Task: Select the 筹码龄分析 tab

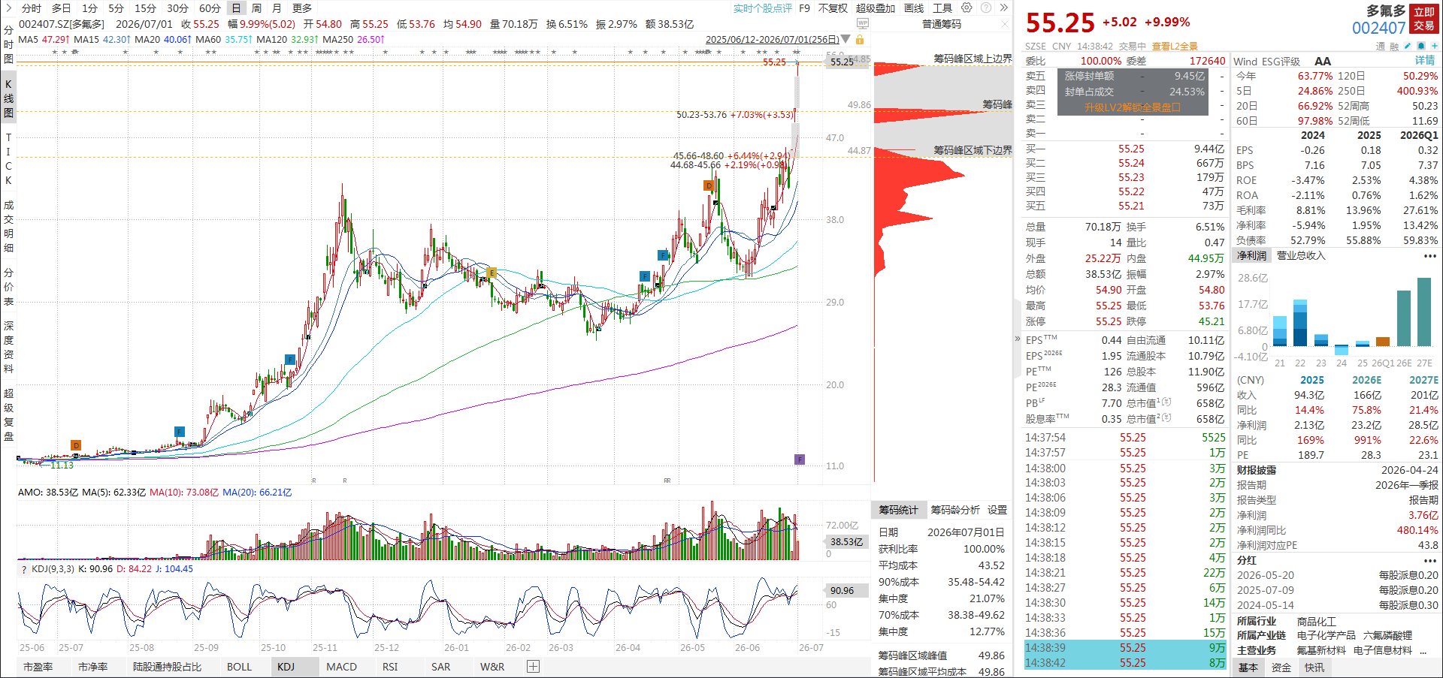Action: tap(955, 510)
